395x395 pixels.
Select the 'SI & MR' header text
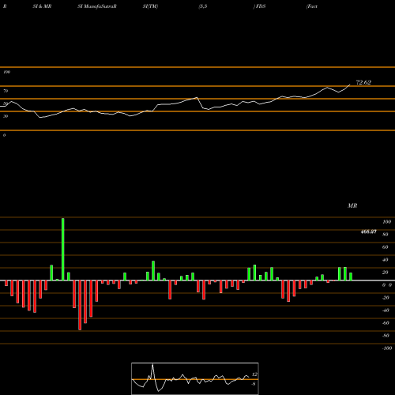click(42, 6)
